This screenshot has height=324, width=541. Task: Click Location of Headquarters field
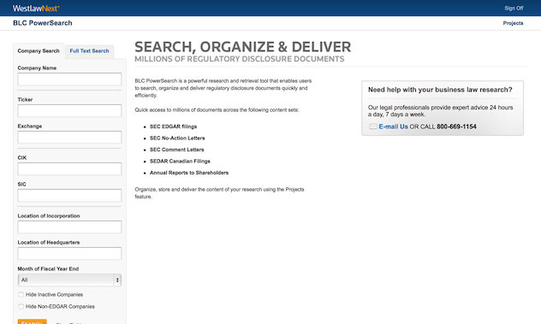point(69,253)
